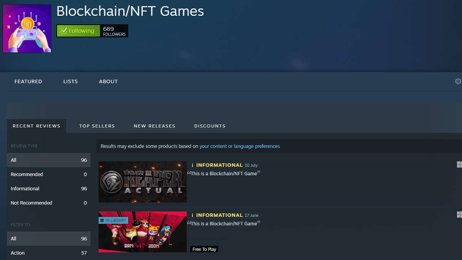The image size is (462, 260).
Task: Click the info icon on the 17 June review
Action: (192, 215)
